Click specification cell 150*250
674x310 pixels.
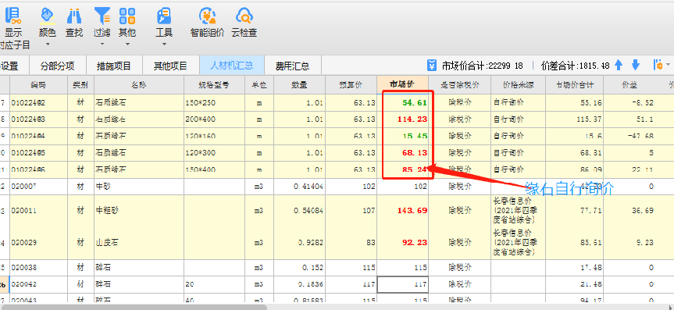coord(215,103)
